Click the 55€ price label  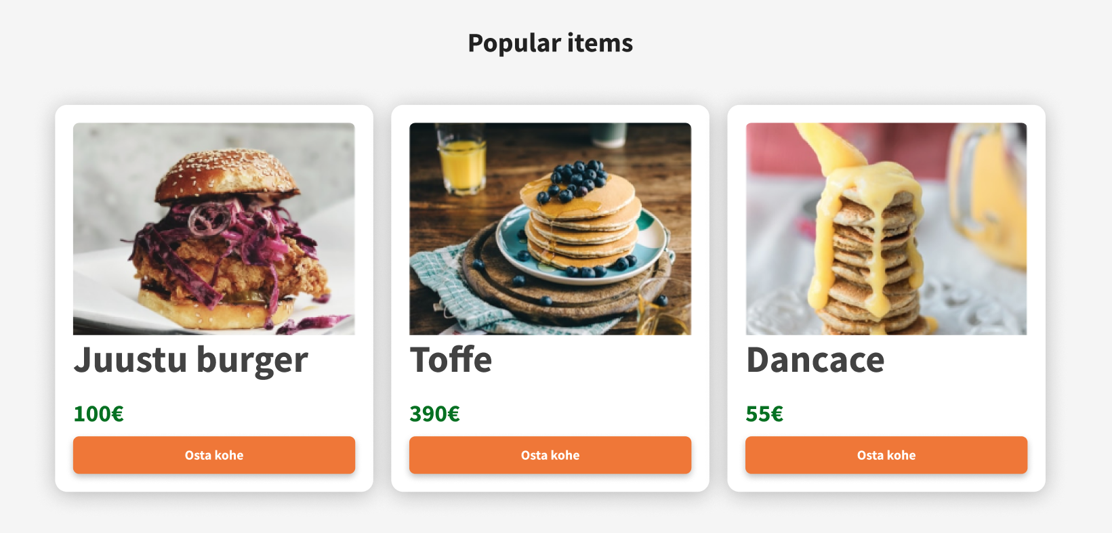764,414
